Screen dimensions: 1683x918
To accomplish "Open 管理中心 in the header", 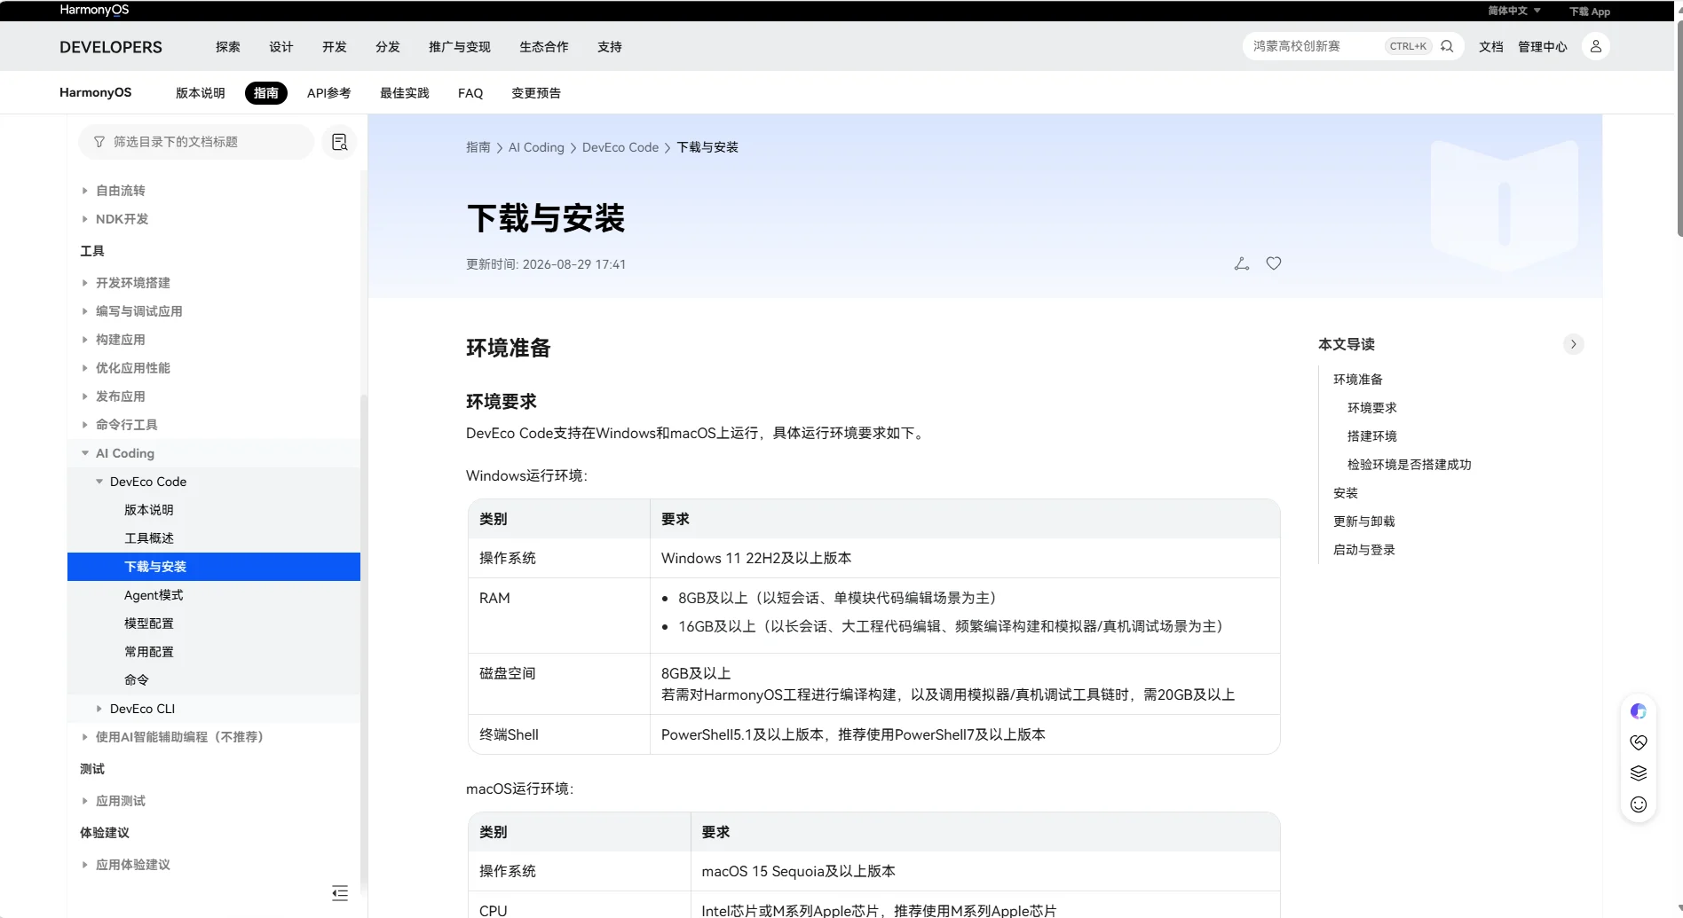I will pos(1543,47).
